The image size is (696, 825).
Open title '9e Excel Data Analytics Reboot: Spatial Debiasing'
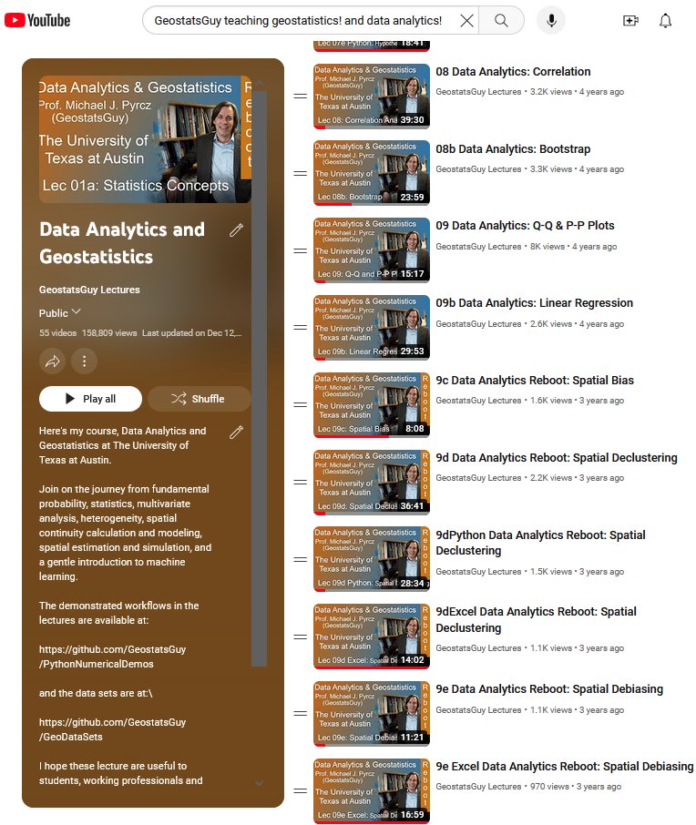565,767
